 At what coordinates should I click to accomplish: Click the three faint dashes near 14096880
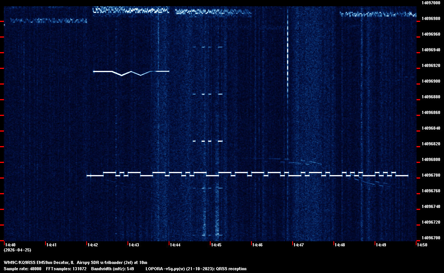coord(208,94)
